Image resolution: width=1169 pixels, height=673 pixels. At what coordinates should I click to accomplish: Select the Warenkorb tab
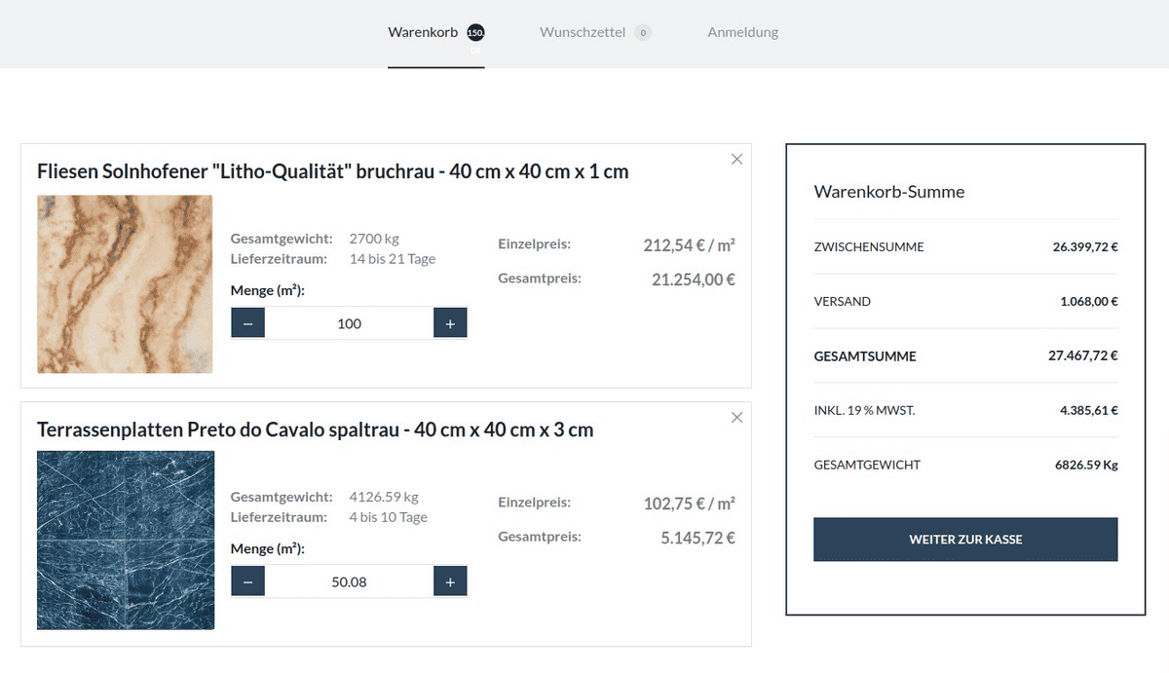[x=423, y=32]
